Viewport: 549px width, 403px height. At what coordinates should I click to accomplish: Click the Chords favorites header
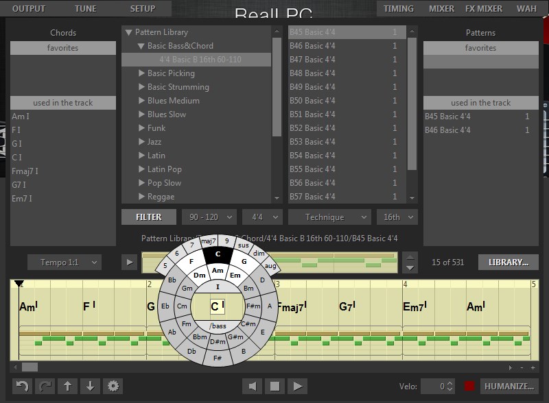(x=63, y=48)
